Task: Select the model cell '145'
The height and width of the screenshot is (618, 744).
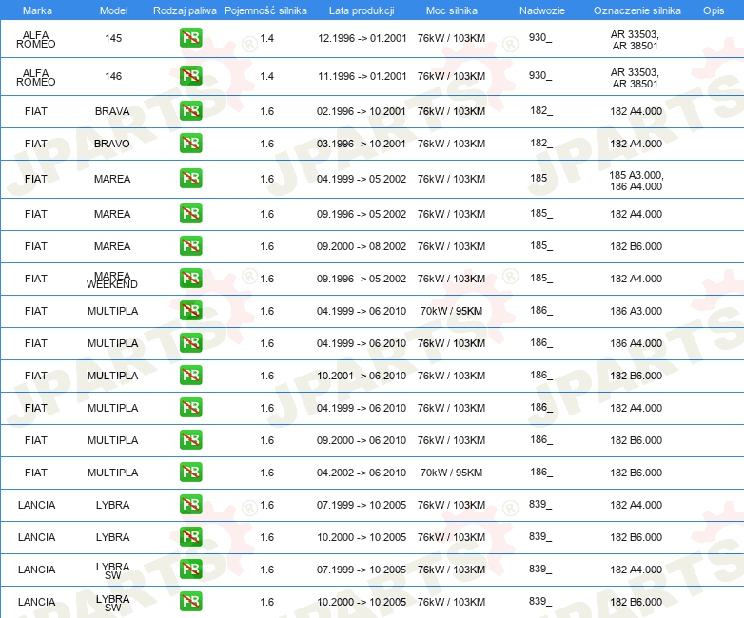Action: [x=113, y=38]
